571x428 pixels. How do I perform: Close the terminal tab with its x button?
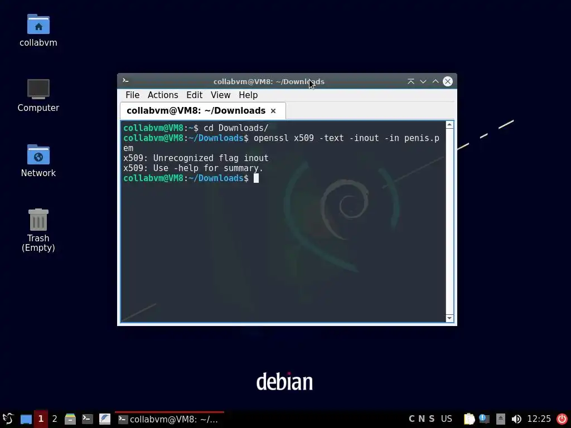(x=273, y=111)
